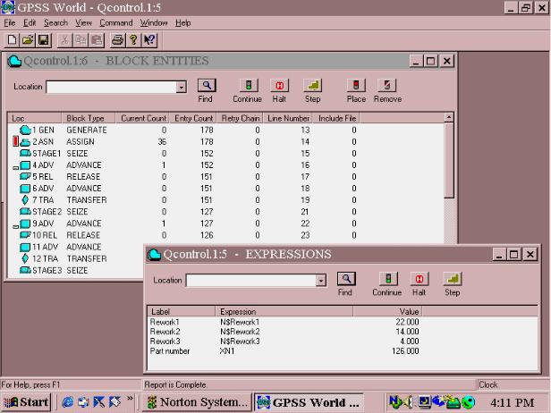Screen dimensions: 551x413
Task: Click Step icon in Expressions window
Action: [x=453, y=279]
